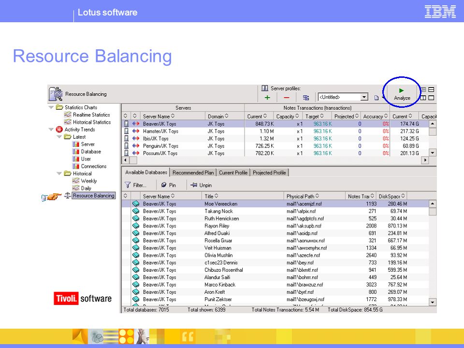Screen dimensions: 464x348
Task: Click the Historical Statistics chart icon
Action: 68,122
